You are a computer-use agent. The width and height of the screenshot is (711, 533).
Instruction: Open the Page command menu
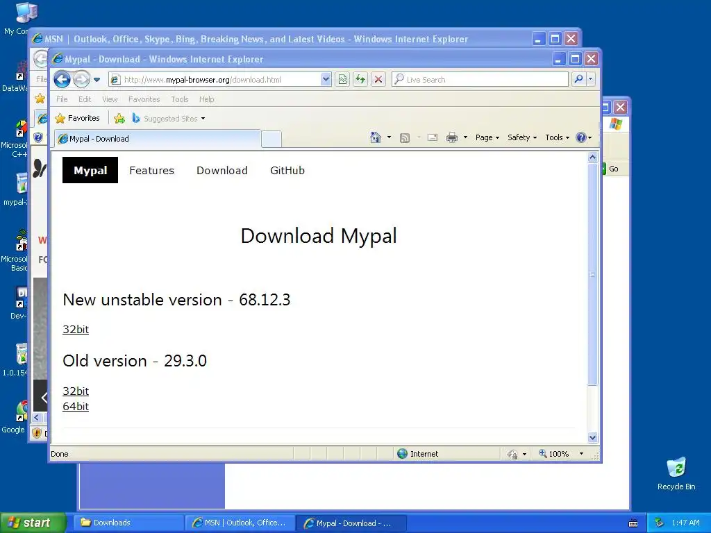pyautogui.click(x=487, y=137)
